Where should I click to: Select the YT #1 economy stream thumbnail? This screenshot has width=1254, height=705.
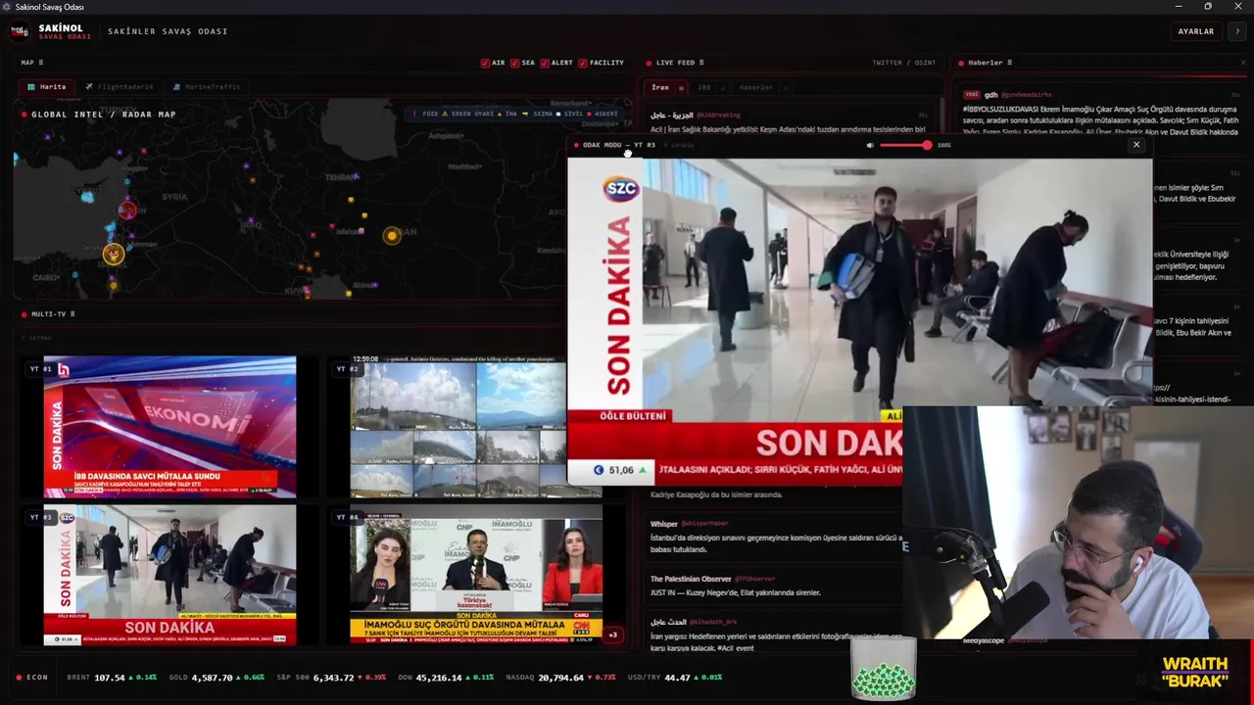(169, 426)
